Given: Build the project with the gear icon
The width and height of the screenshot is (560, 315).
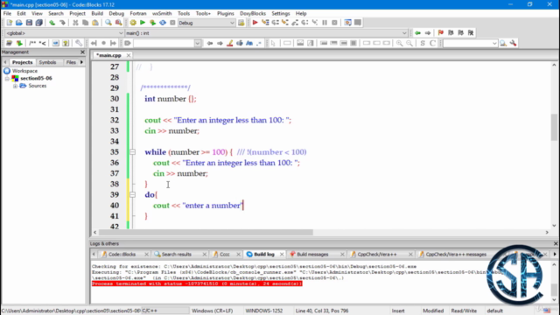Looking at the screenshot, I should 133,23.
